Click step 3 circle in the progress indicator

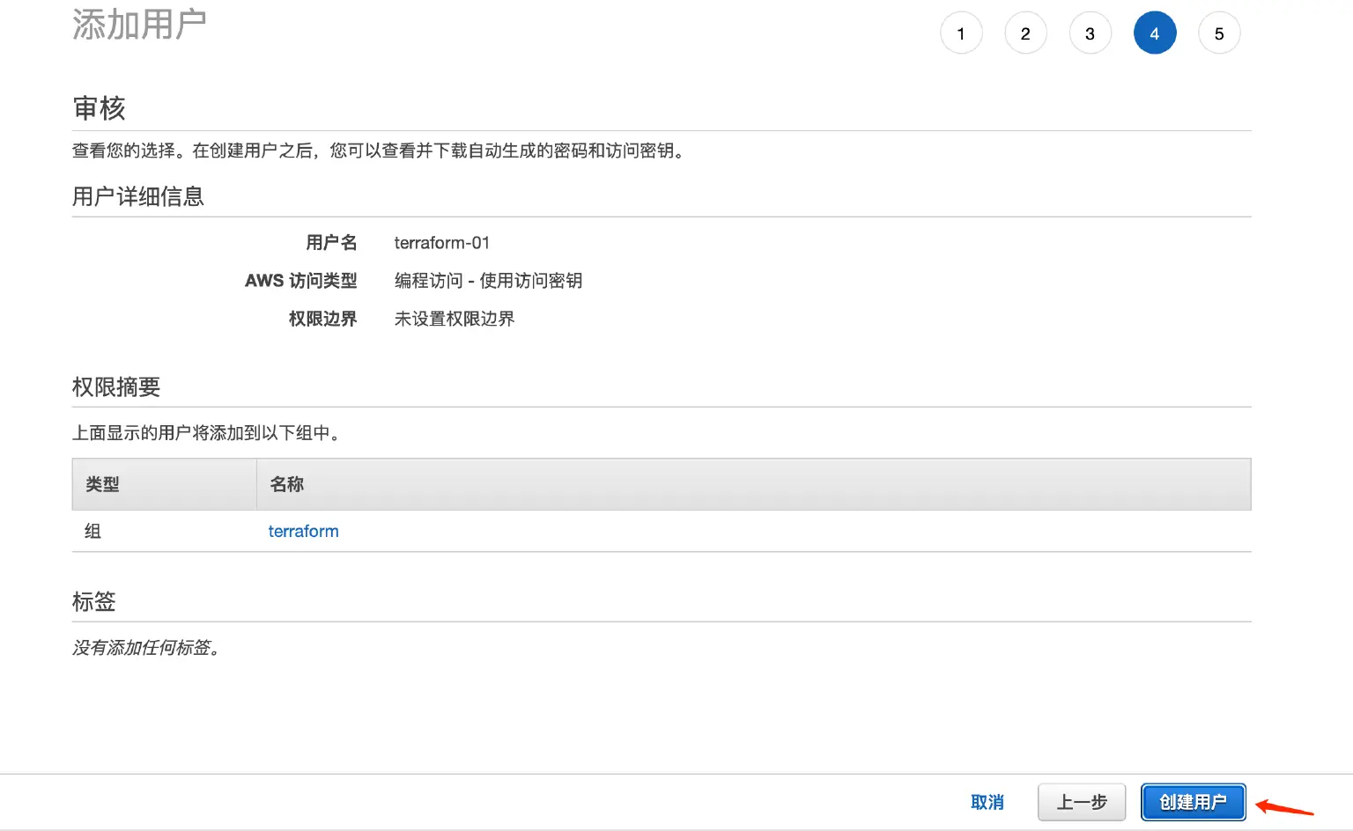point(1090,33)
